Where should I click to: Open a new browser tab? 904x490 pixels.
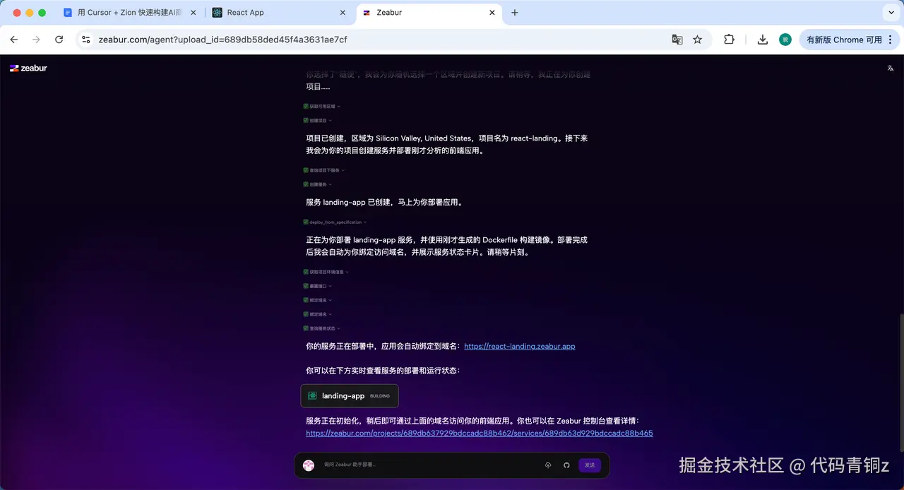[x=515, y=13]
